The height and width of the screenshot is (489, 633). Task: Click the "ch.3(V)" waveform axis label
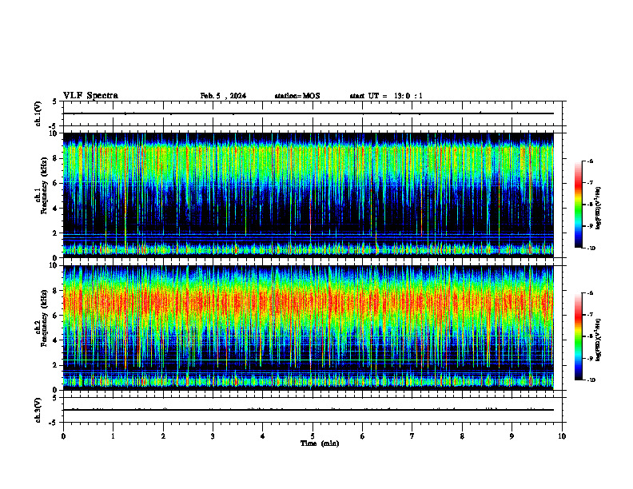(x=38, y=410)
